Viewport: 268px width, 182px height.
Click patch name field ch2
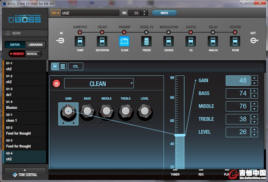tap(90, 13)
